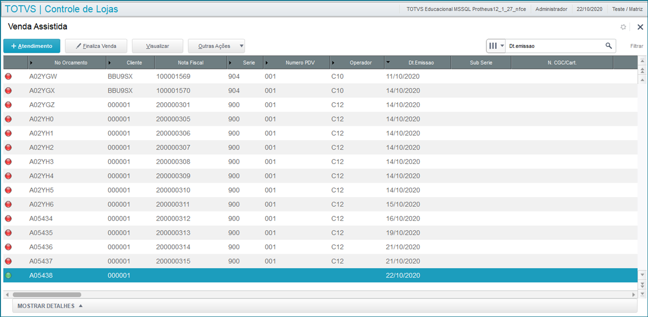The height and width of the screenshot is (317, 648).
Task: Select invoice 200000308 cell
Action: click(x=173, y=161)
